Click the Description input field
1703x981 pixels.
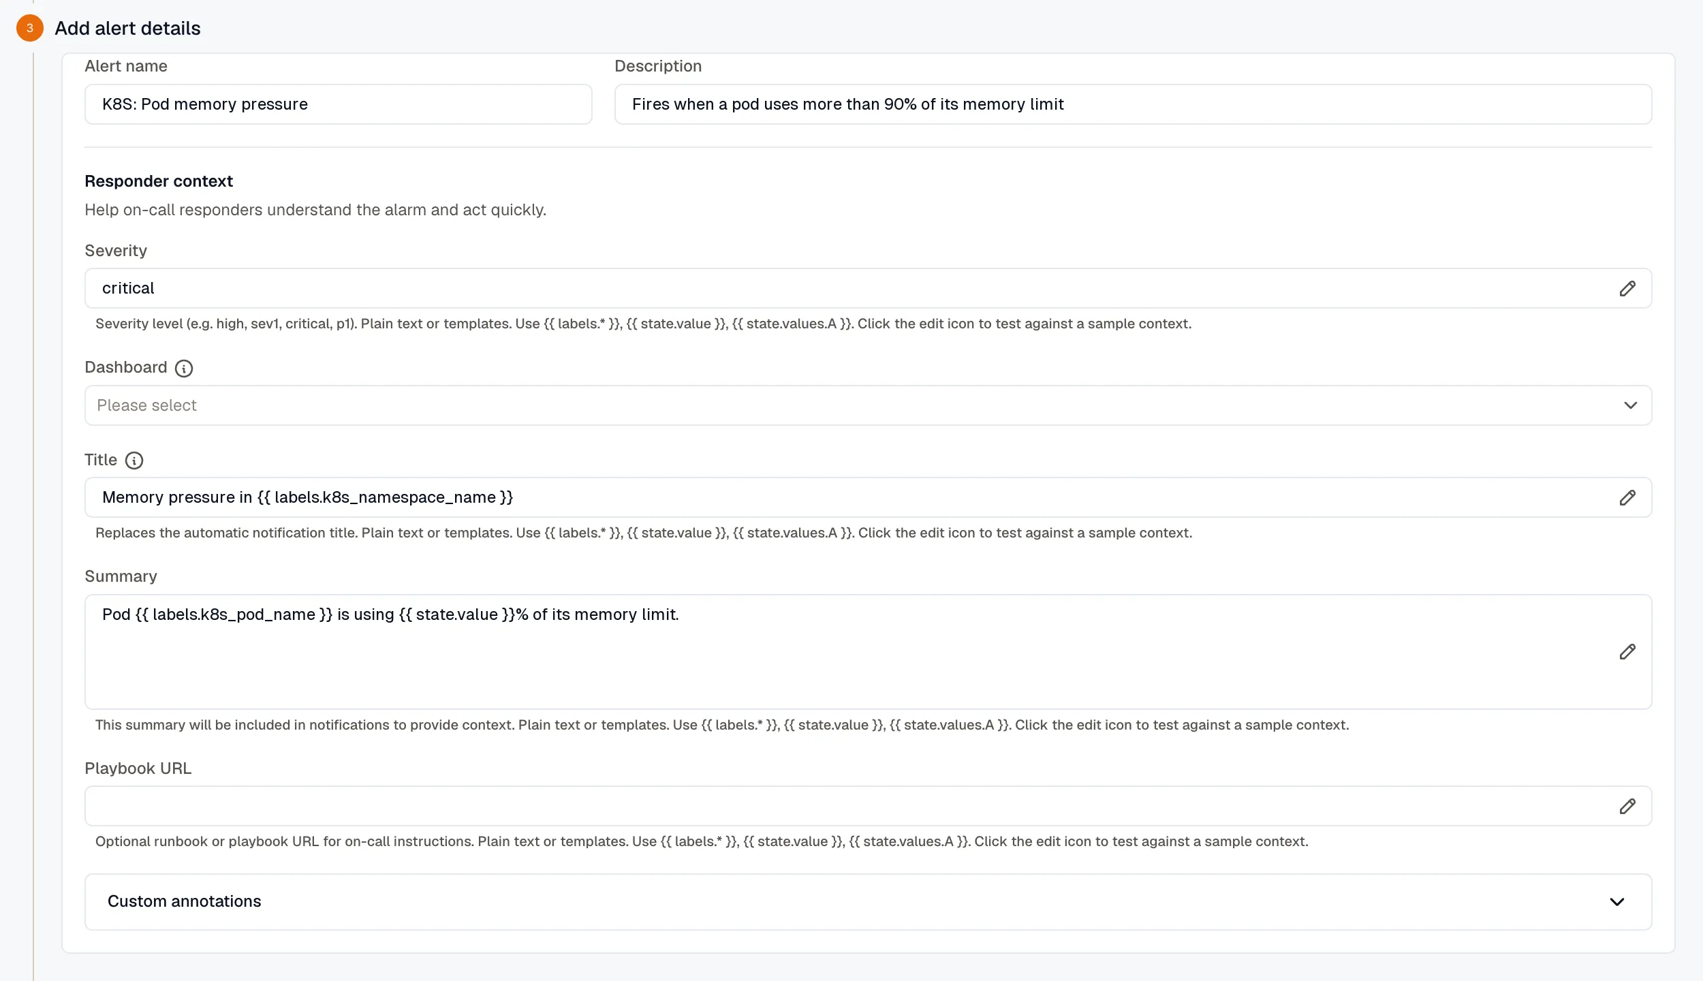(1133, 104)
